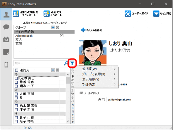173x130 pixels.
Task: Click the mail envelope icon by メールアドレス
Action: coord(81,93)
